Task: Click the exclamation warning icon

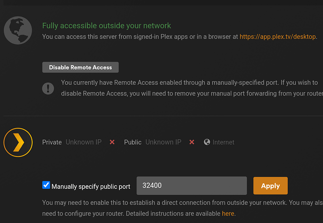Action: tap(48, 88)
